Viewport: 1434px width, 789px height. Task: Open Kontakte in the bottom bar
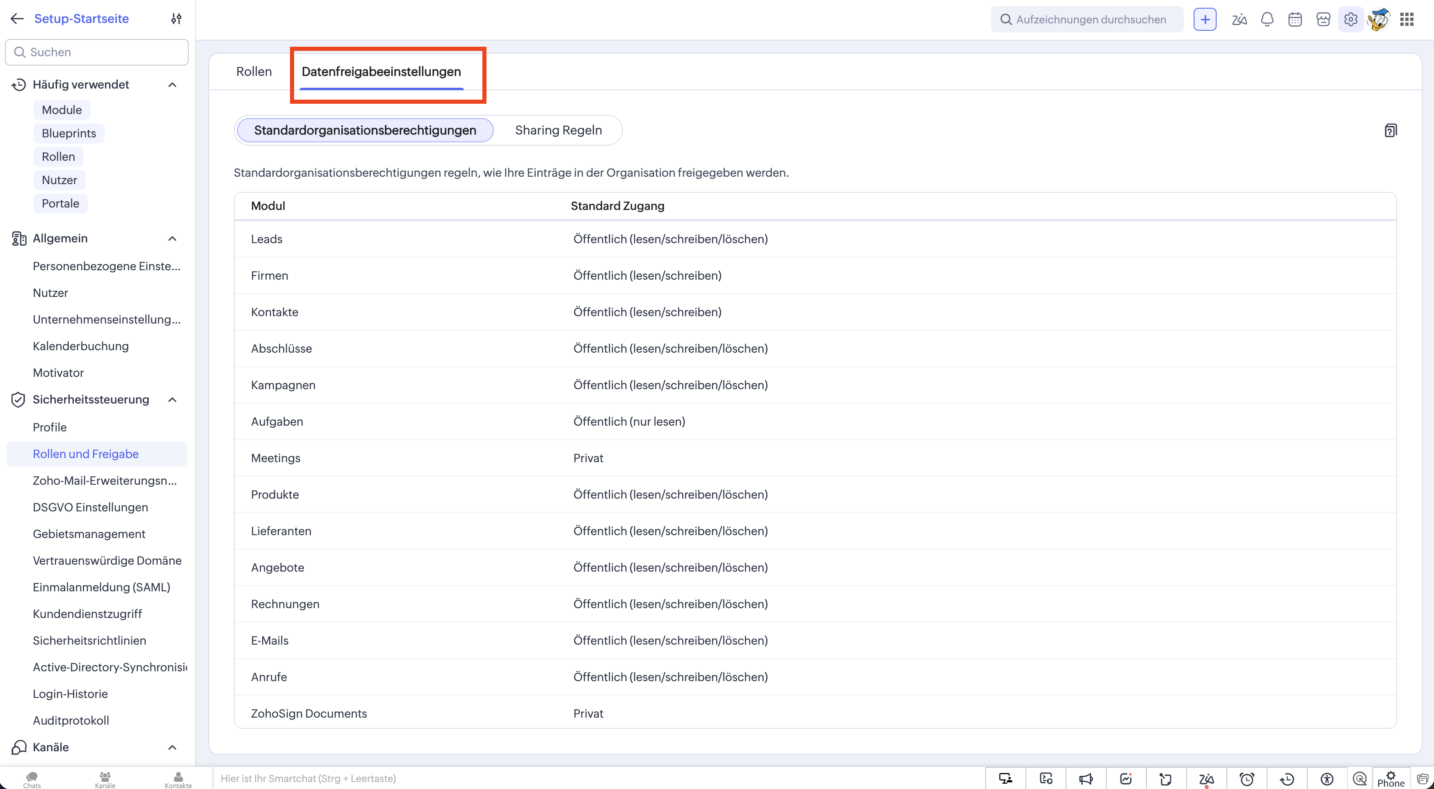178,780
